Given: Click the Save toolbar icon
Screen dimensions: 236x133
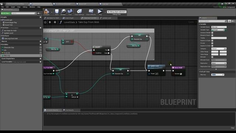Looking at the screenshot, I should click(56, 11).
